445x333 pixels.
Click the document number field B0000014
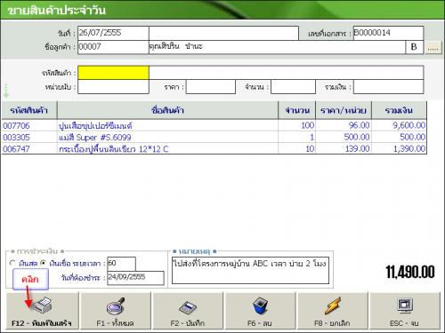(x=388, y=33)
